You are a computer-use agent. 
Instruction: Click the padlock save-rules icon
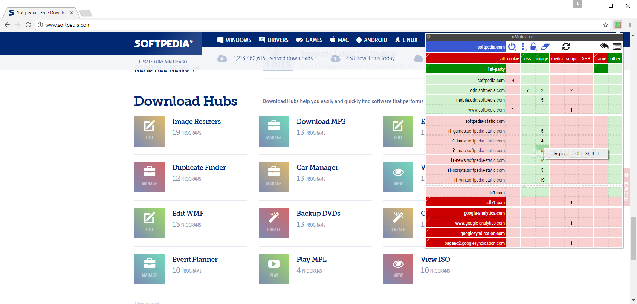point(533,46)
